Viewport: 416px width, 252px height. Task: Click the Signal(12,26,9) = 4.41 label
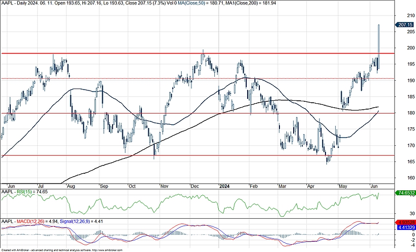click(81, 221)
